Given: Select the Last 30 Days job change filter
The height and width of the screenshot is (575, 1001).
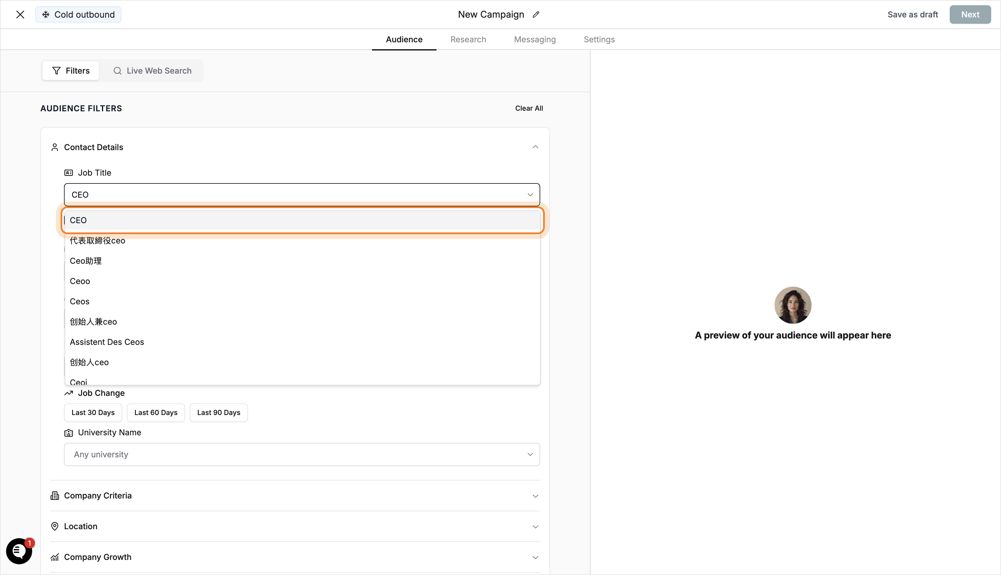Looking at the screenshot, I should (x=93, y=412).
